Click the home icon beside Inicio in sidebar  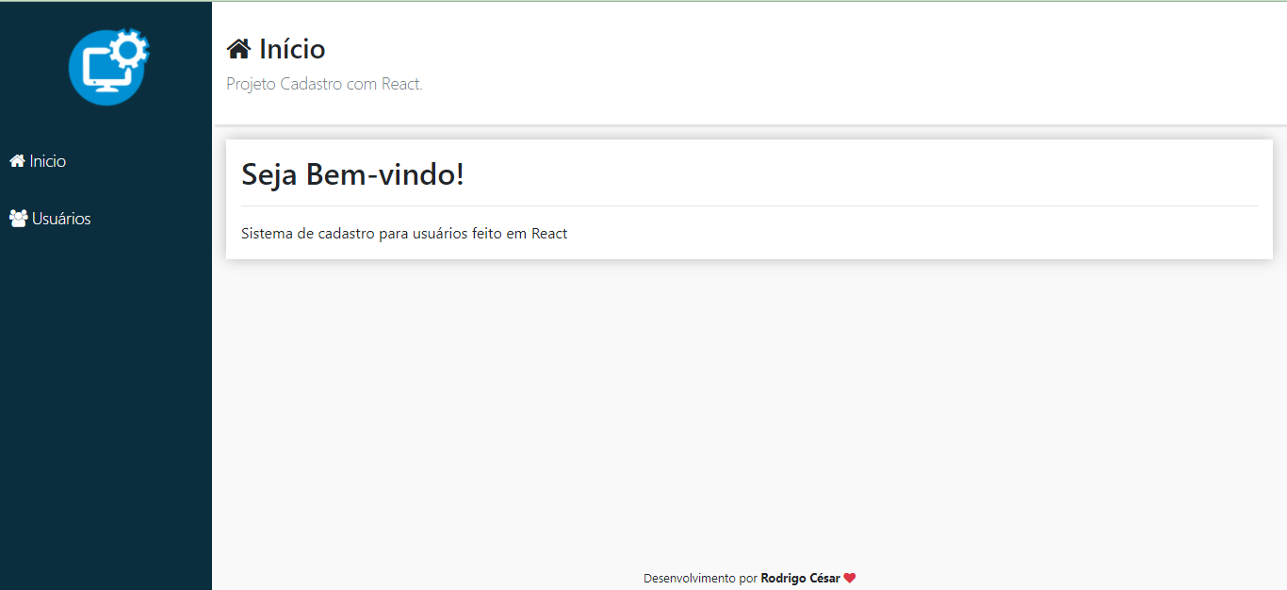[x=17, y=161]
